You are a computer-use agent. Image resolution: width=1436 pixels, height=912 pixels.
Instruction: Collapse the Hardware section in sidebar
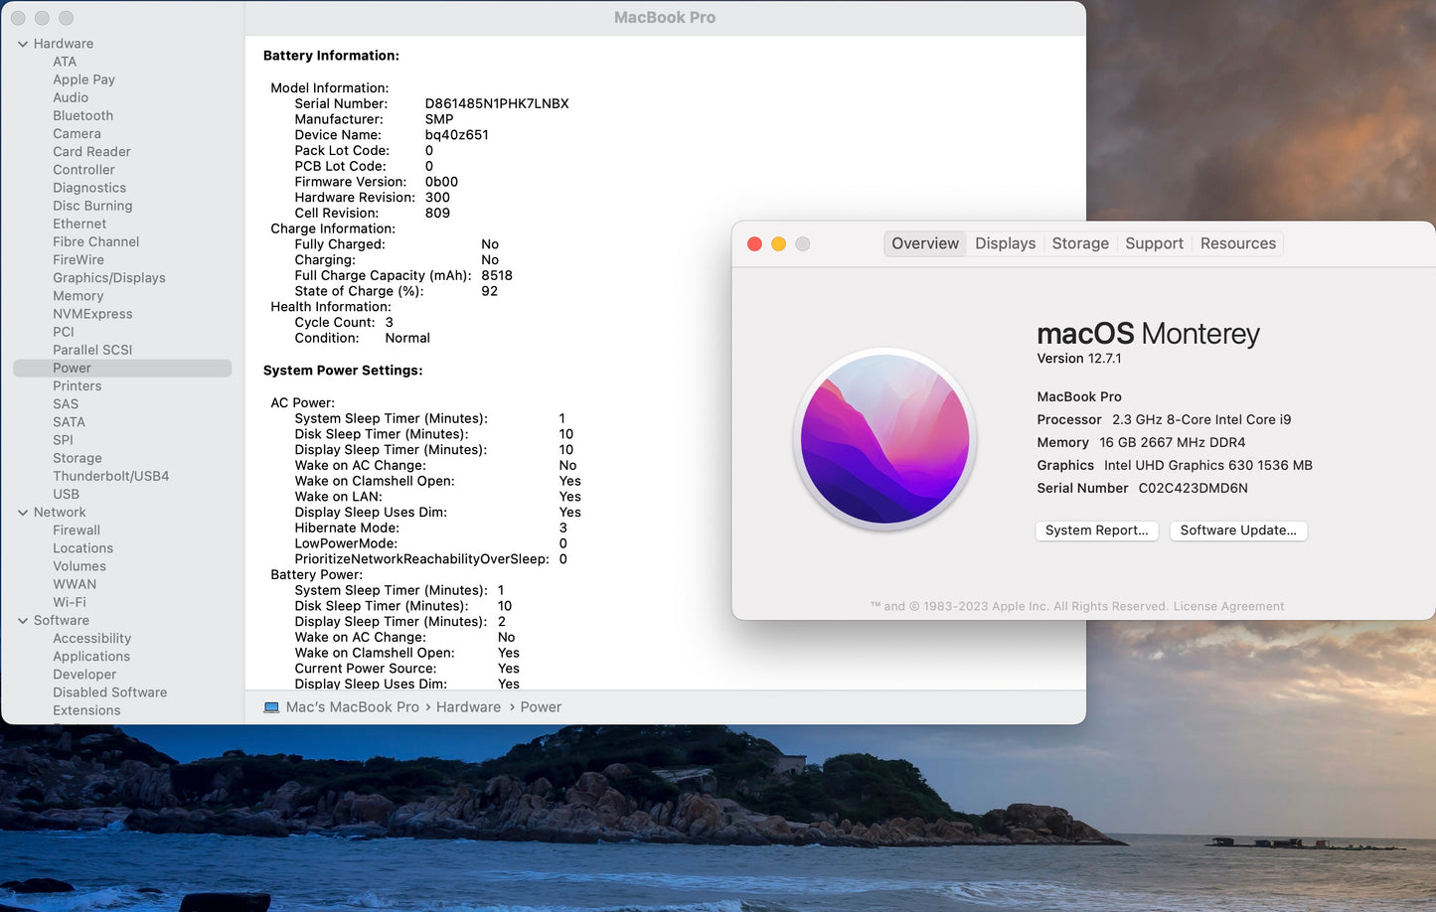pos(23,44)
